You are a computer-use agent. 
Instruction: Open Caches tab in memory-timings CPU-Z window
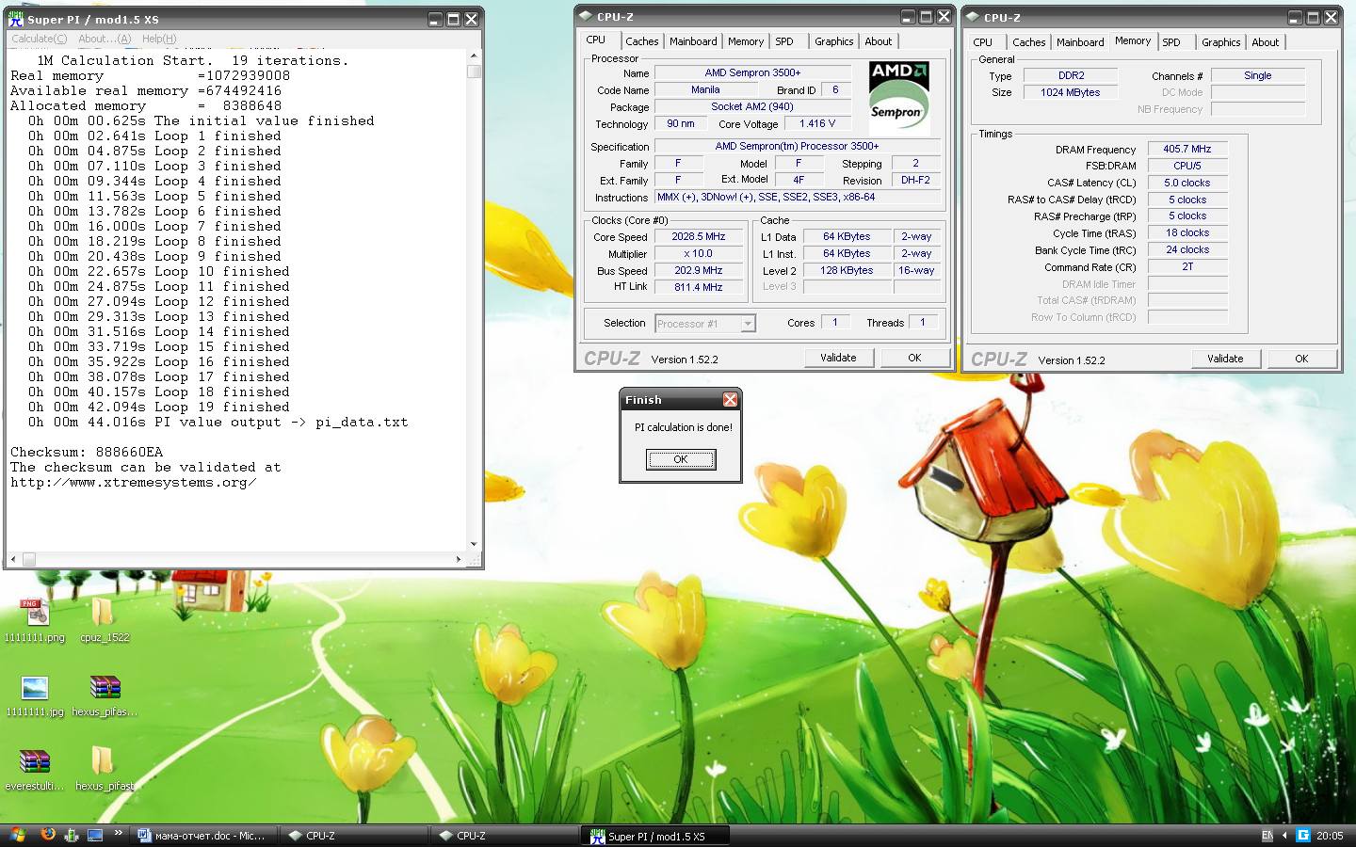point(1029,42)
